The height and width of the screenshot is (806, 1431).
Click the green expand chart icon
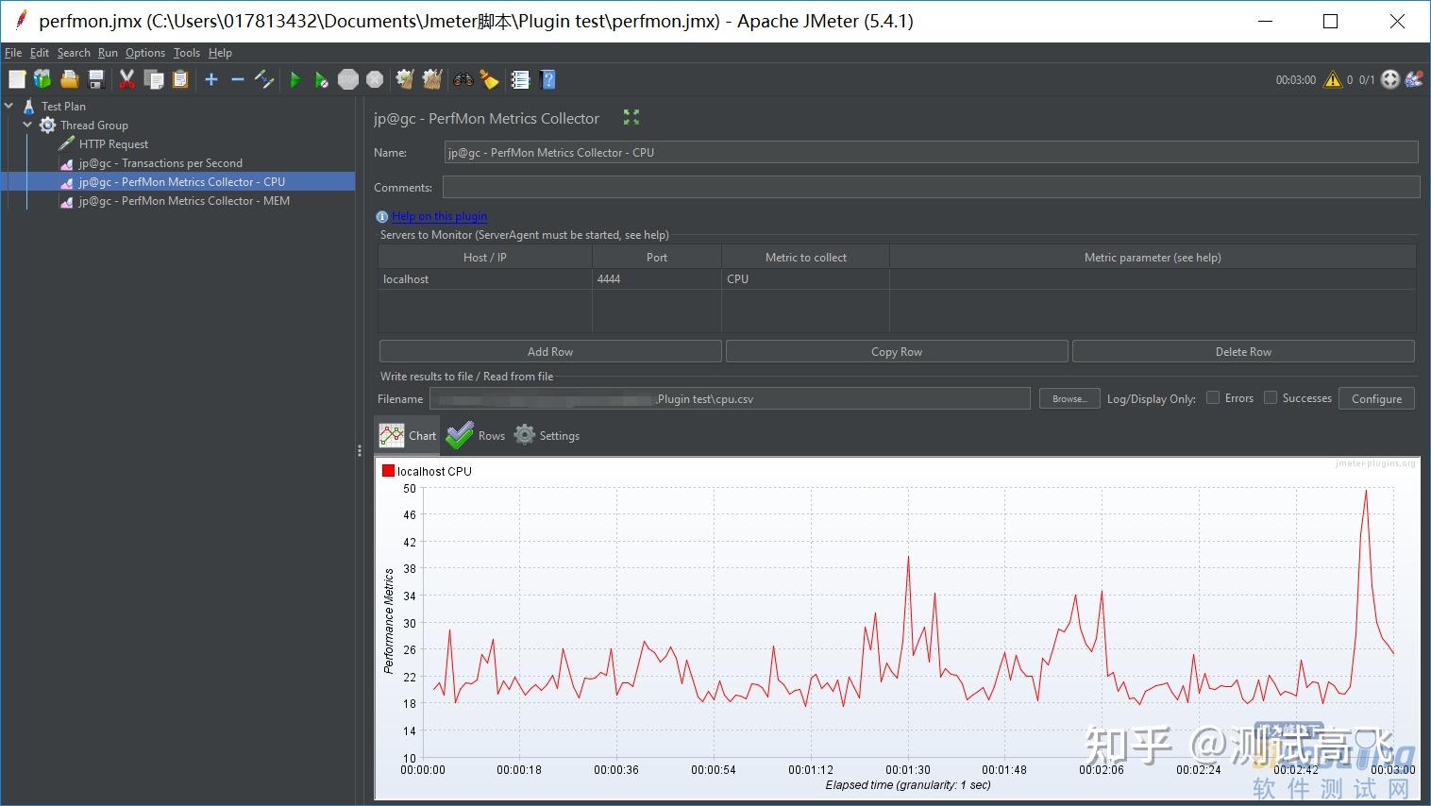click(x=631, y=117)
